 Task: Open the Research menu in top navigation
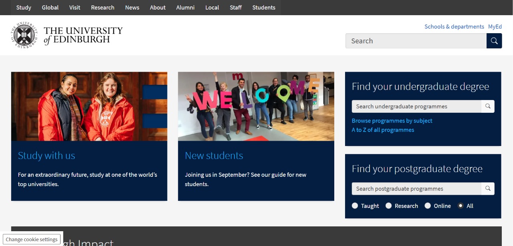pyautogui.click(x=103, y=8)
